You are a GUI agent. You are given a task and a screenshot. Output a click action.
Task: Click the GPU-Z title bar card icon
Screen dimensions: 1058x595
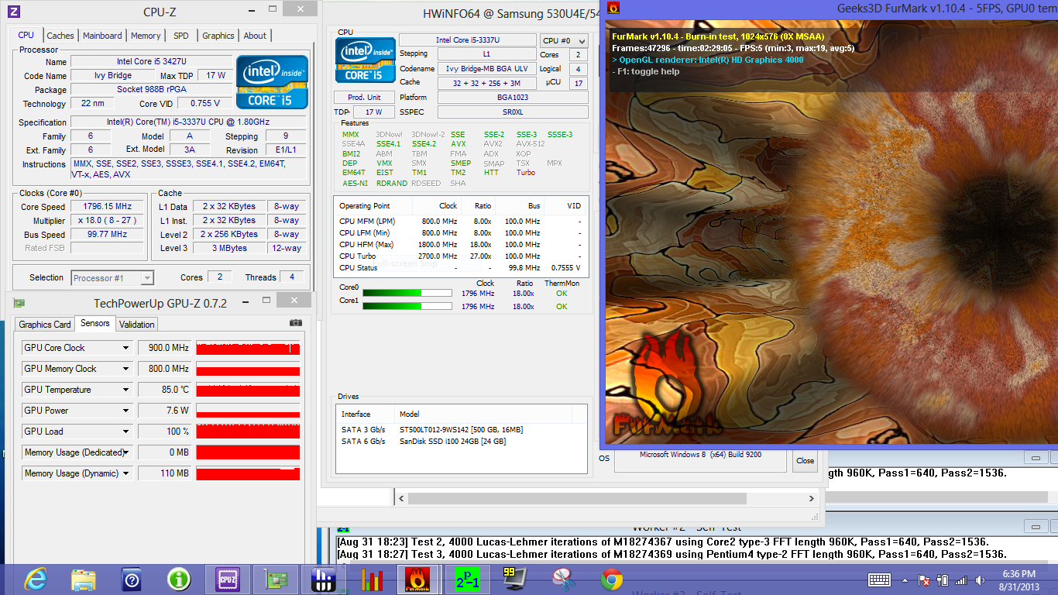tap(19, 303)
